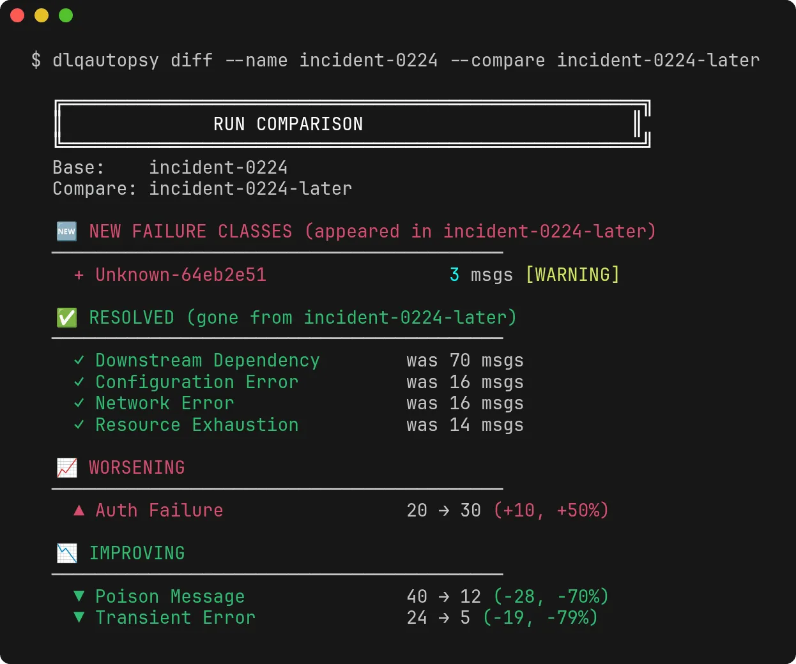Screen dimensions: 796x664
Task: Click the 'Compare:' label
Action: pyautogui.click(x=95, y=188)
